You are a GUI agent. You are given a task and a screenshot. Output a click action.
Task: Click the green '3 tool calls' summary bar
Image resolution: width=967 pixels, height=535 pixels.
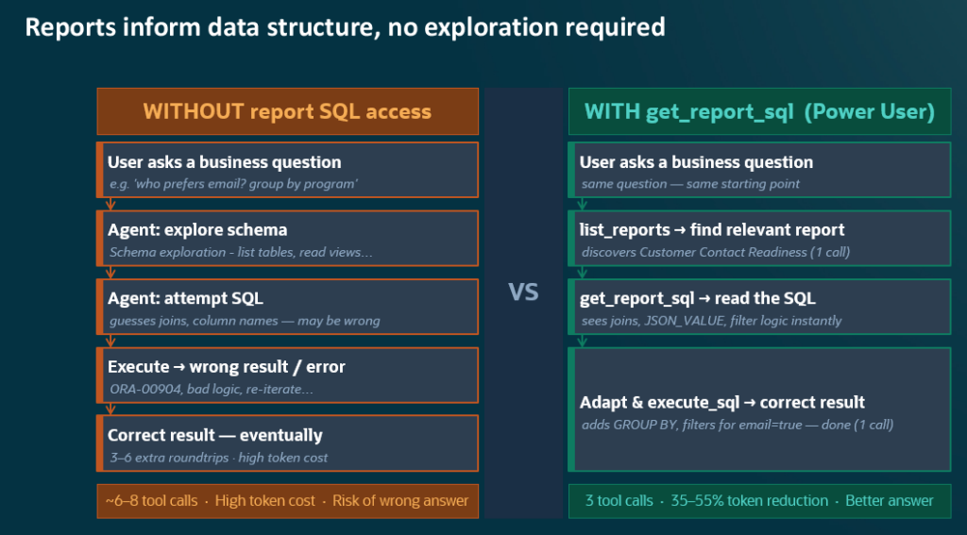[x=759, y=501]
